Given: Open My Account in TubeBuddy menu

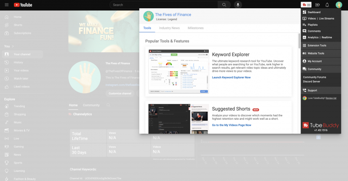Looking at the screenshot, I should tap(315, 61).
